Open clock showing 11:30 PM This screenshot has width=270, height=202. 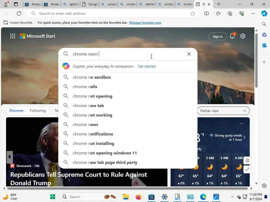[x=255, y=197]
